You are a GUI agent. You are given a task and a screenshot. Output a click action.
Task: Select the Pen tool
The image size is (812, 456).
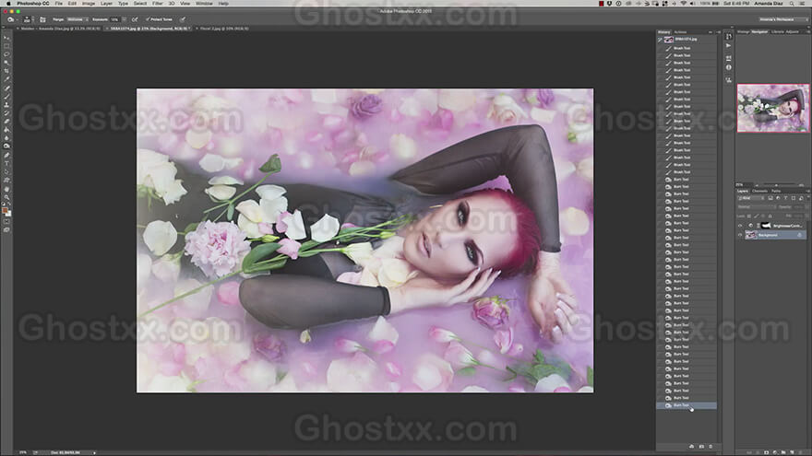pos(6,155)
